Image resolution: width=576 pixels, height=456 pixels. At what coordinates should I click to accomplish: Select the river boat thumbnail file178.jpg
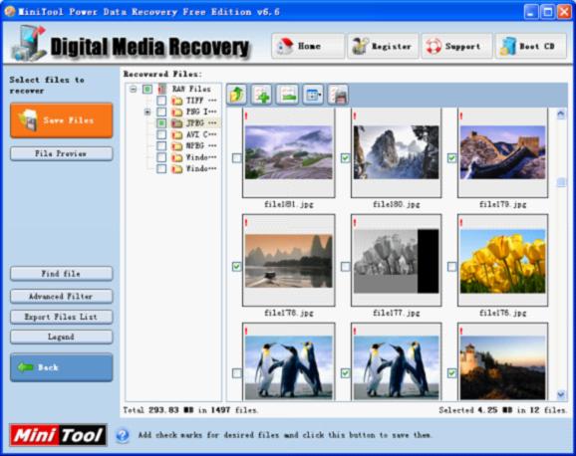[289, 261]
